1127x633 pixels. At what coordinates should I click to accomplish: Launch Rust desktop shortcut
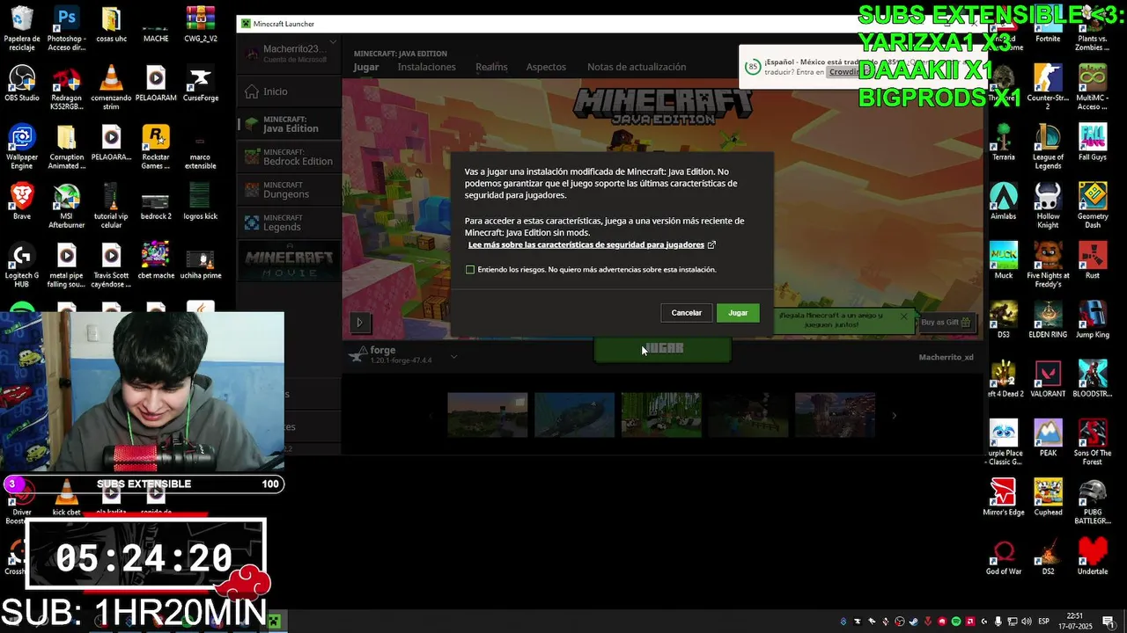(1093, 260)
